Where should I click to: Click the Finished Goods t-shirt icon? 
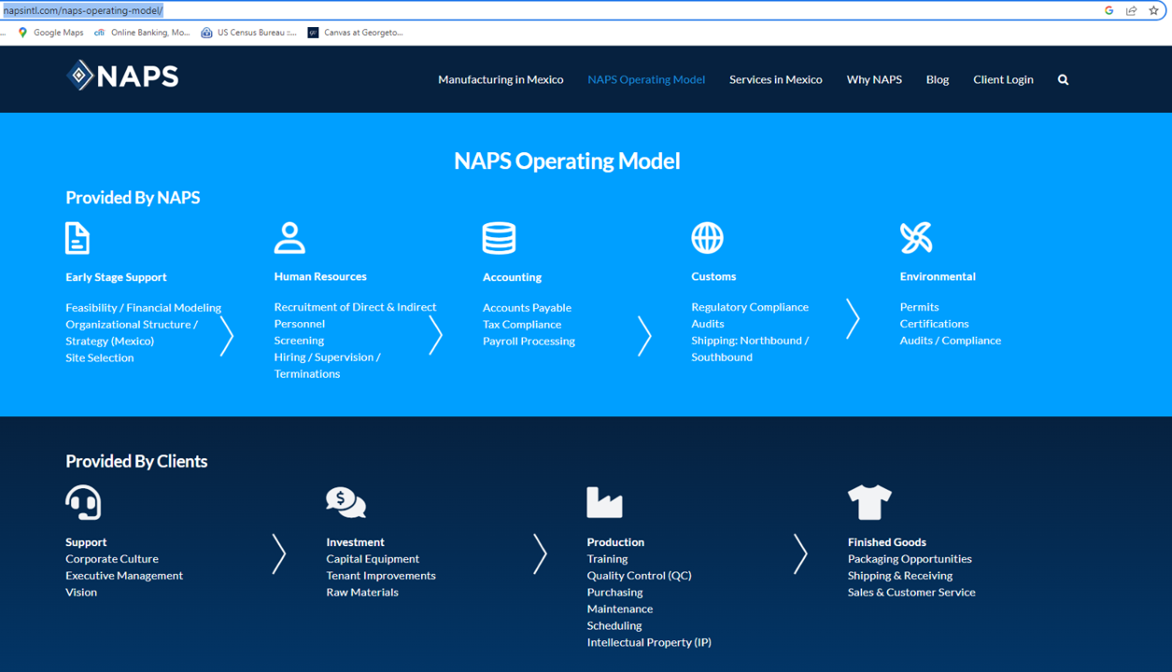869,502
